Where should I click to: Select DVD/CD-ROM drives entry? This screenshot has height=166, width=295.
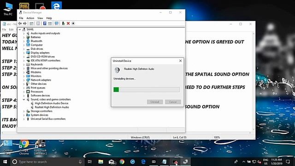point(42,57)
